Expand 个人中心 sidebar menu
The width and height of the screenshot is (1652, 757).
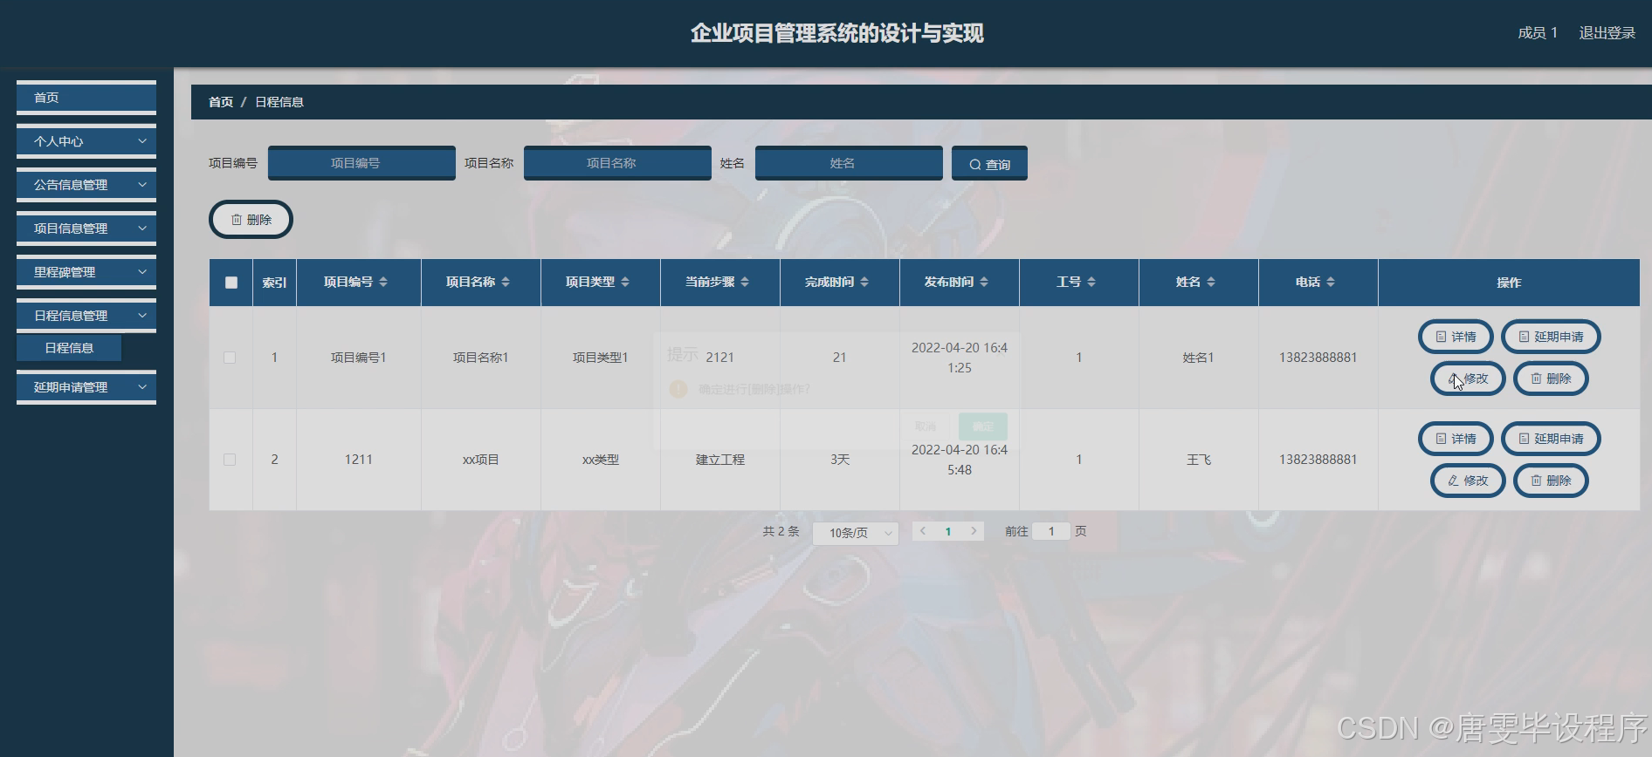(86, 141)
